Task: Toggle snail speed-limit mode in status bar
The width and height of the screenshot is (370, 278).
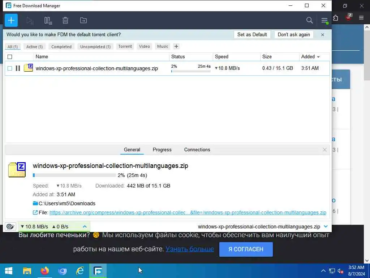Action: (x=10, y=227)
